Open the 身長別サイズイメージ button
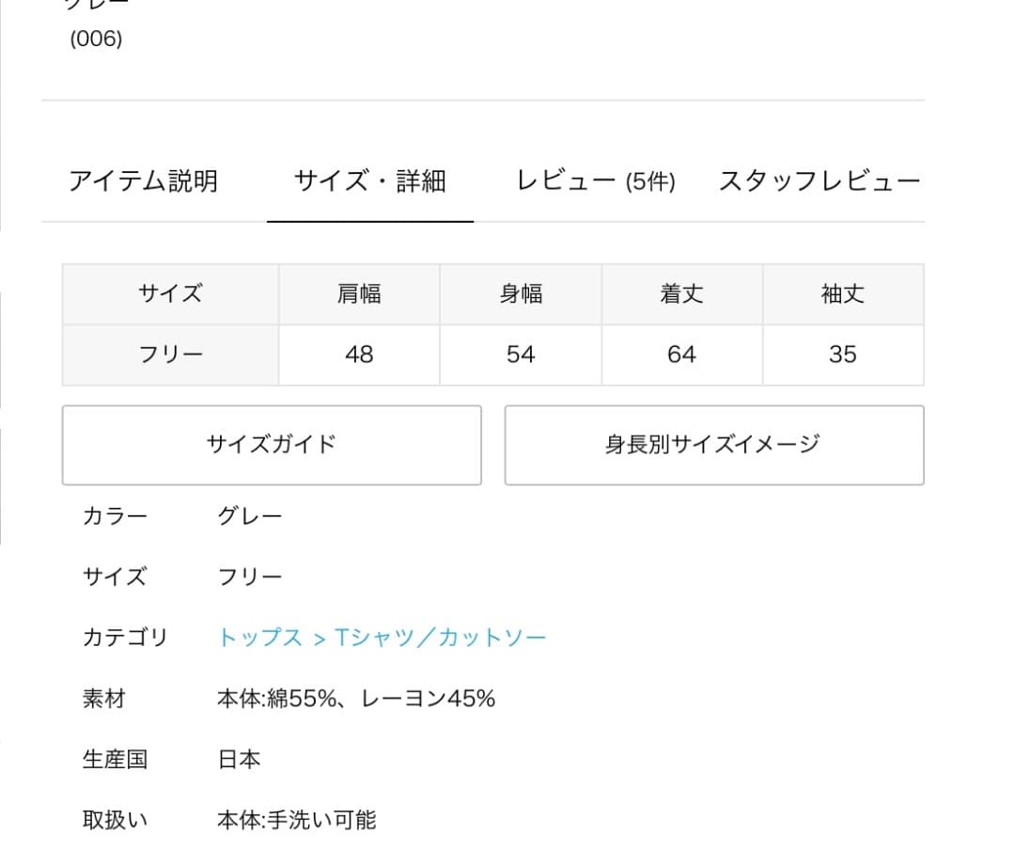 click(x=713, y=445)
